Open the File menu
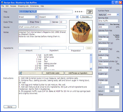The width and height of the screenshot is (123, 112). click(x=3, y=6)
